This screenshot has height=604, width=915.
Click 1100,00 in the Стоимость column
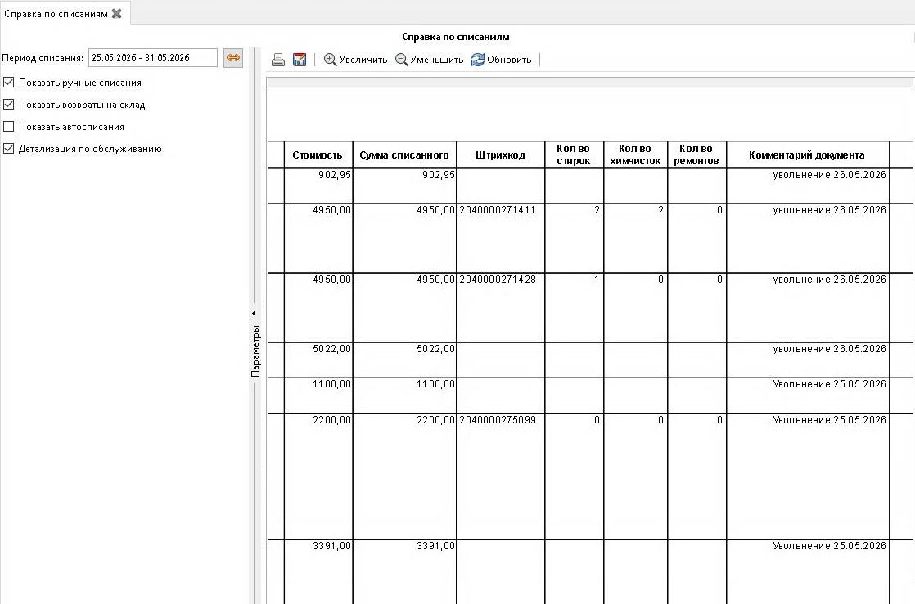[x=331, y=383]
